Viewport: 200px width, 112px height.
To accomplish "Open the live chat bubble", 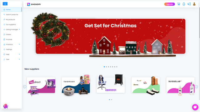I will coord(195,107).
